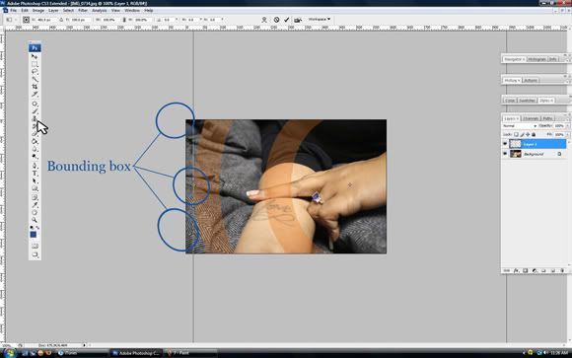Open the Workspace dropdown
This screenshot has height=358, width=572.
tap(320, 19)
